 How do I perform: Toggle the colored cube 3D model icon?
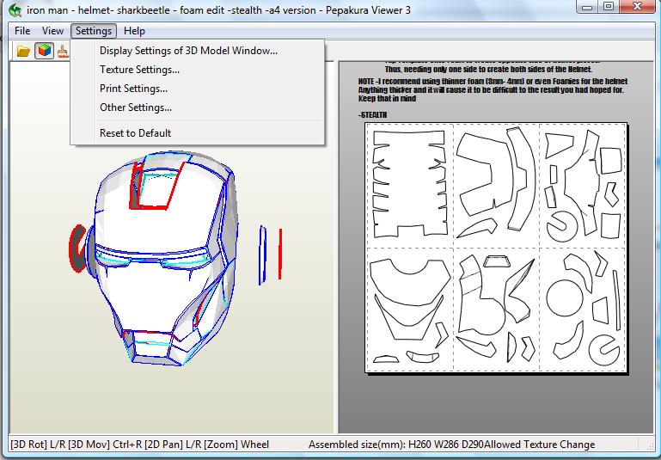44,51
